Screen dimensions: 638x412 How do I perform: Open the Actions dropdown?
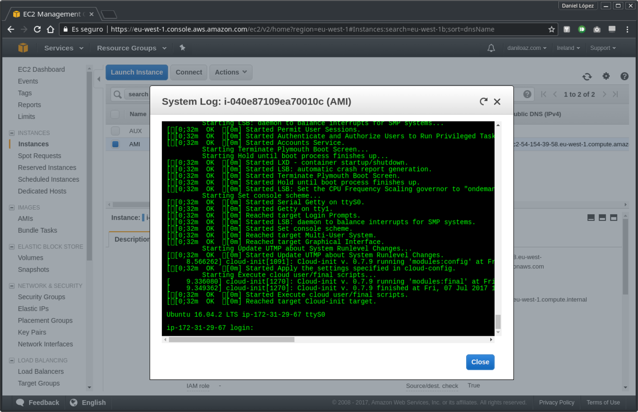coord(231,72)
